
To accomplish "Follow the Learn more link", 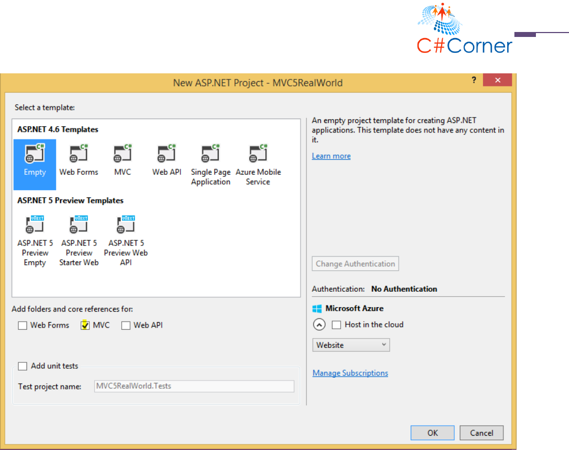I will [331, 156].
